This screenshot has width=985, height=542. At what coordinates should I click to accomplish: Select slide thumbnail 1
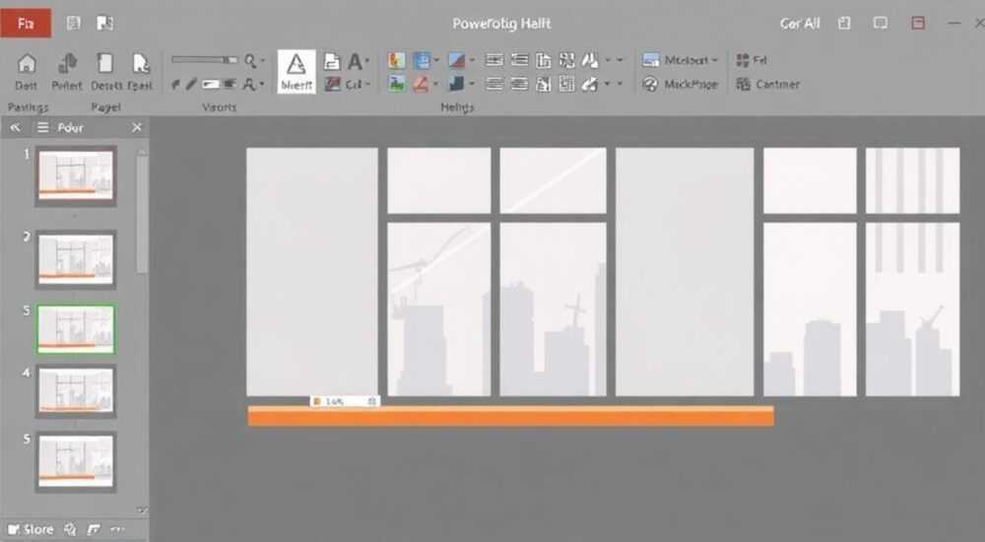76,176
